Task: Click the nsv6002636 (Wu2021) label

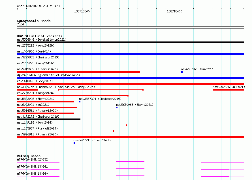Action: [x=229, y=87]
